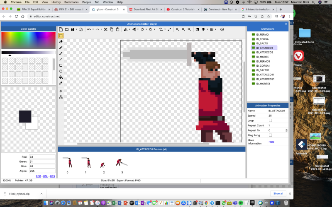Select the Line tool

(x=61, y=59)
